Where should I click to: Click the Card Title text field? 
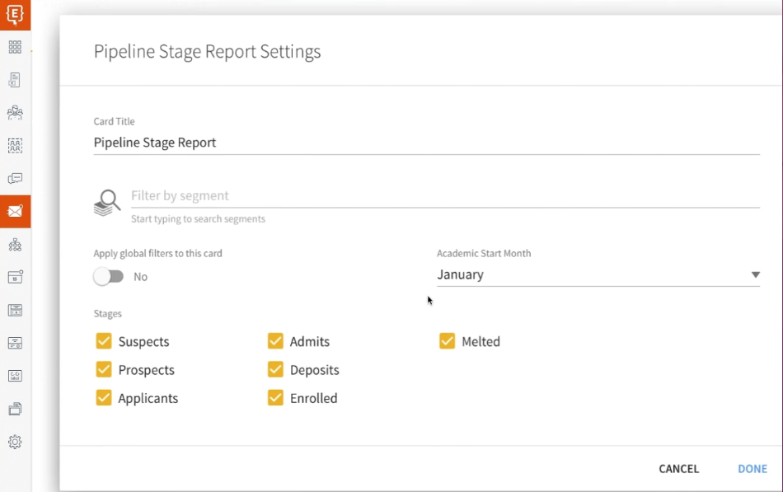pos(426,143)
